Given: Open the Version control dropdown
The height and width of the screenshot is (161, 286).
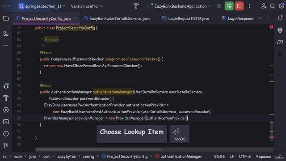Looking at the screenshot, I should tap(87, 6).
